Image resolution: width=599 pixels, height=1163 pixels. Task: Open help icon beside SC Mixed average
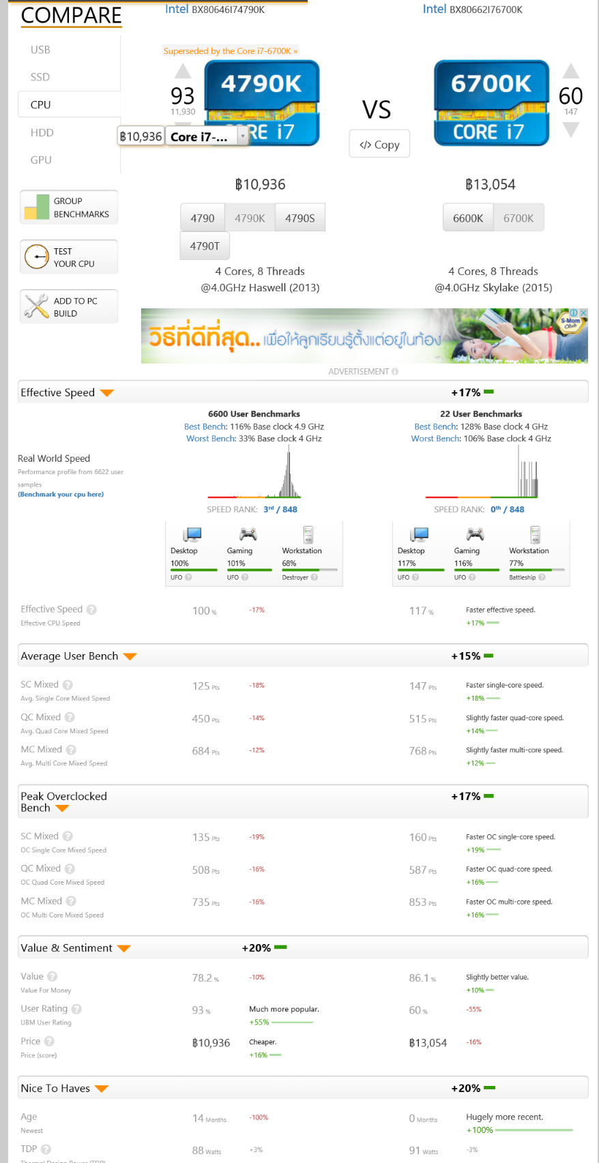68,685
